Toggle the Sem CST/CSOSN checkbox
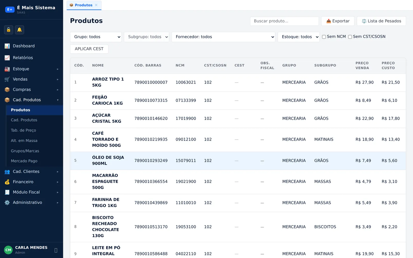Image resolution: width=413 pixels, height=258 pixels. pos(350,37)
